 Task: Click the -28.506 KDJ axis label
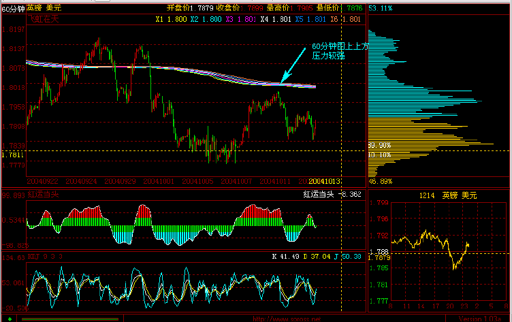click(x=15, y=308)
